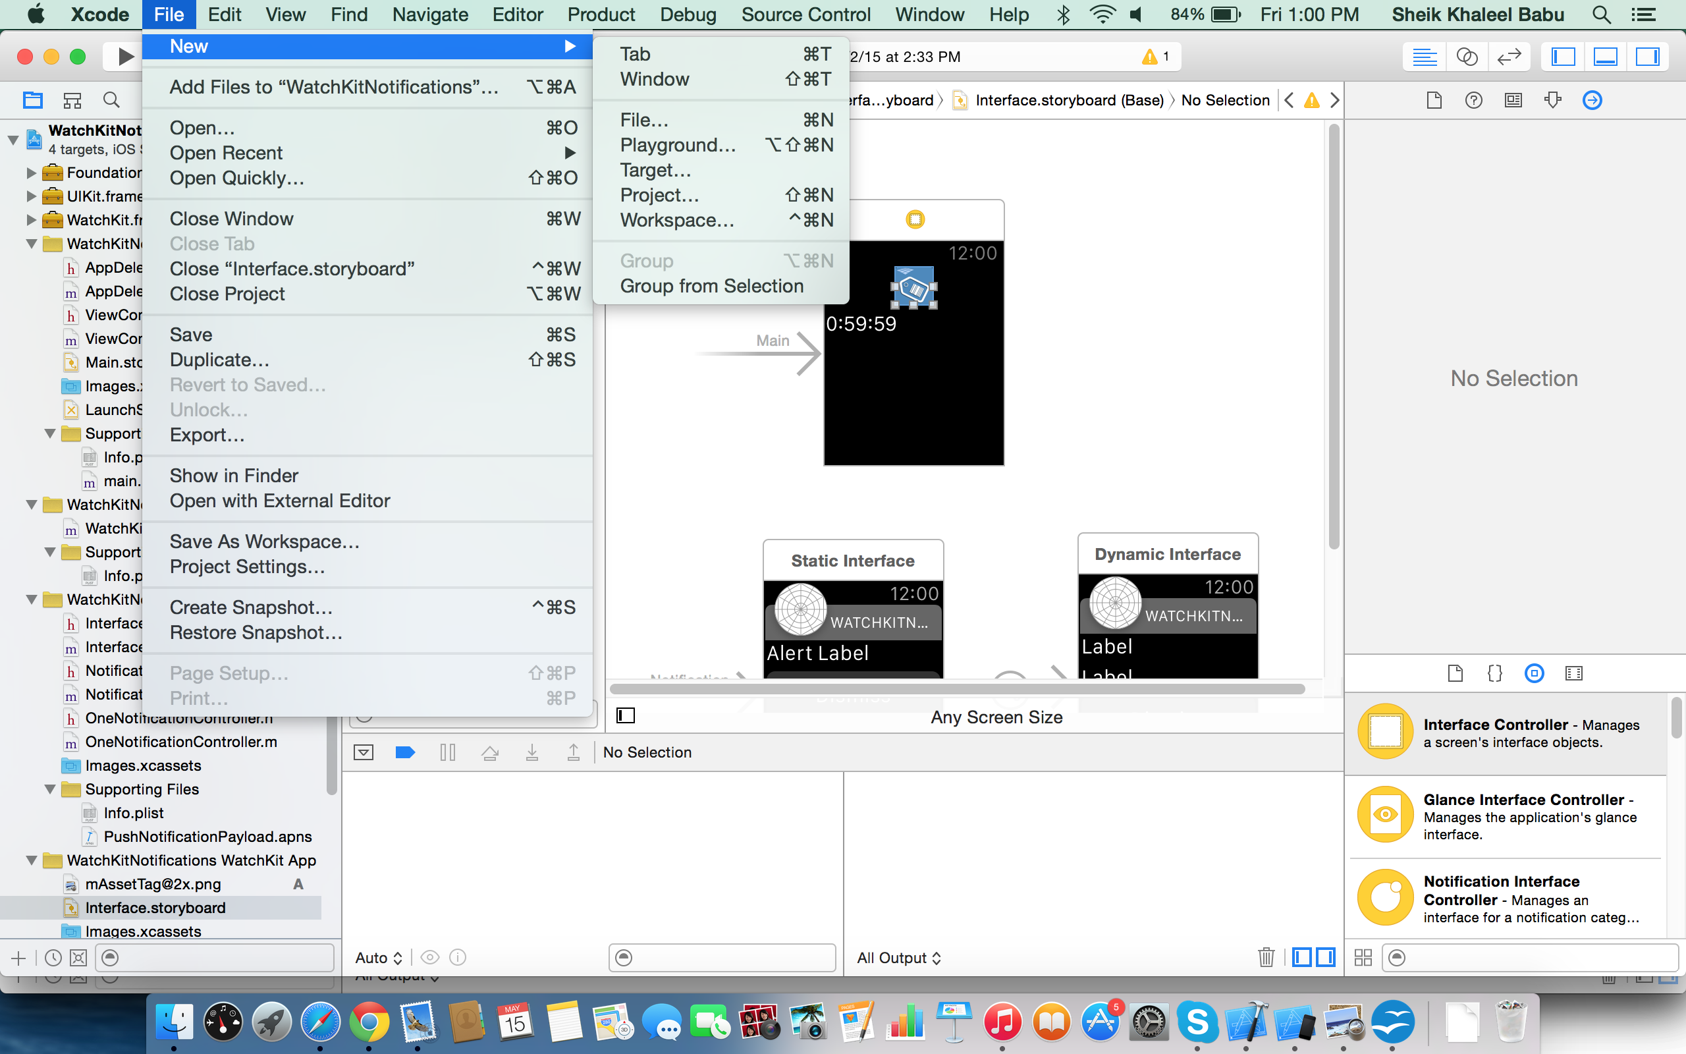Hide the debug area toggle button
The image size is (1686, 1054).
click(364, 752)
